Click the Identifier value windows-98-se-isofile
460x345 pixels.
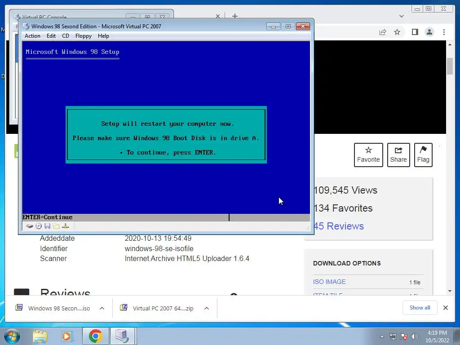pos(159,248)
